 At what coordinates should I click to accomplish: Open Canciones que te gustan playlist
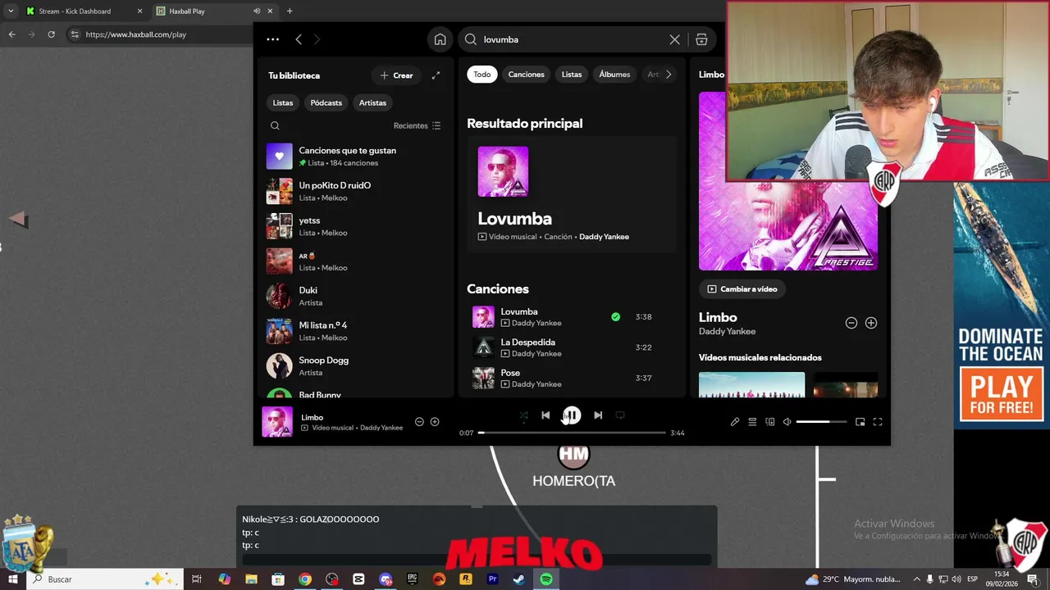(x=356, y=157)
